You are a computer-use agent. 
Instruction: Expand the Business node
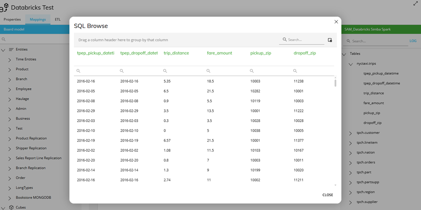pyautogui.click(x=9, y=119)
